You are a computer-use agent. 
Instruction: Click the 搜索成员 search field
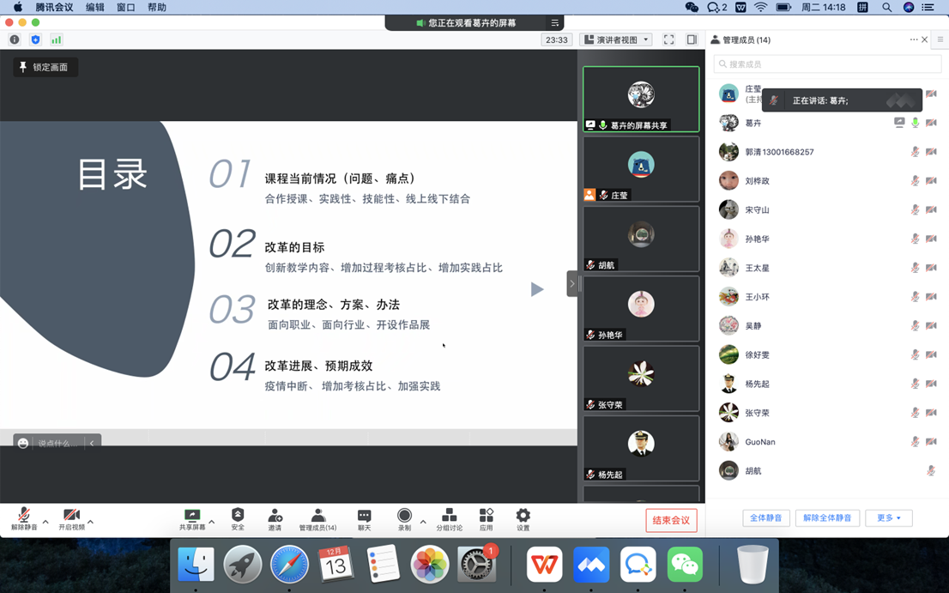click(827, 64)
